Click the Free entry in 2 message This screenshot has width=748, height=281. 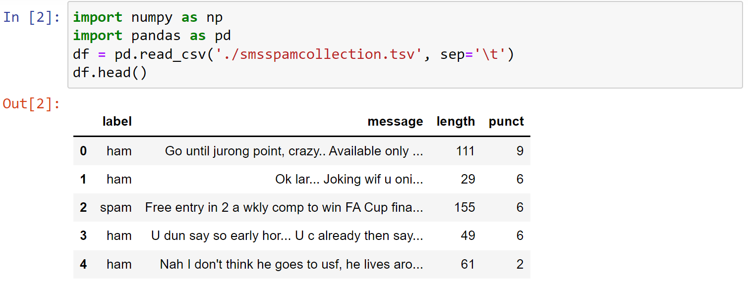pos(284,207)
